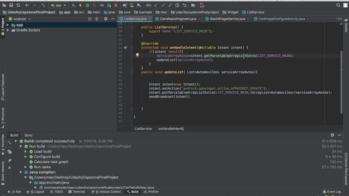The height and width of the screenshot is (196, 349).
Task: Open the Event Log
Action: tap(332, 192)
